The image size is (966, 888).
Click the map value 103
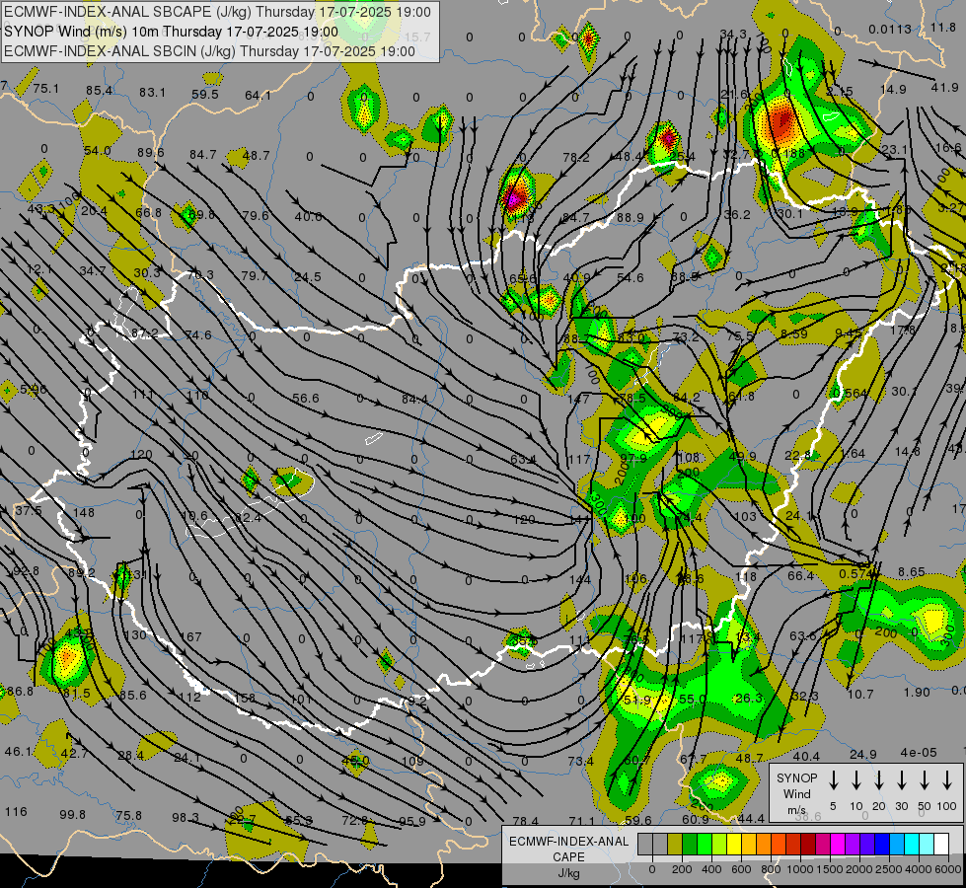click(745, 516)
